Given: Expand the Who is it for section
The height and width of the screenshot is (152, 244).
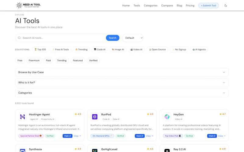Looking at the screenshot, I should [122, 82].
